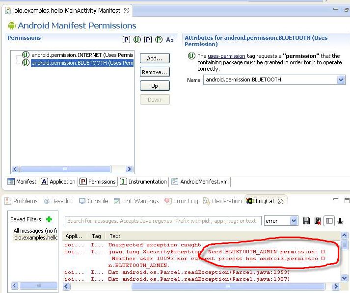Click the Tag column header
350x293 pixels.
tap(96, 236)
